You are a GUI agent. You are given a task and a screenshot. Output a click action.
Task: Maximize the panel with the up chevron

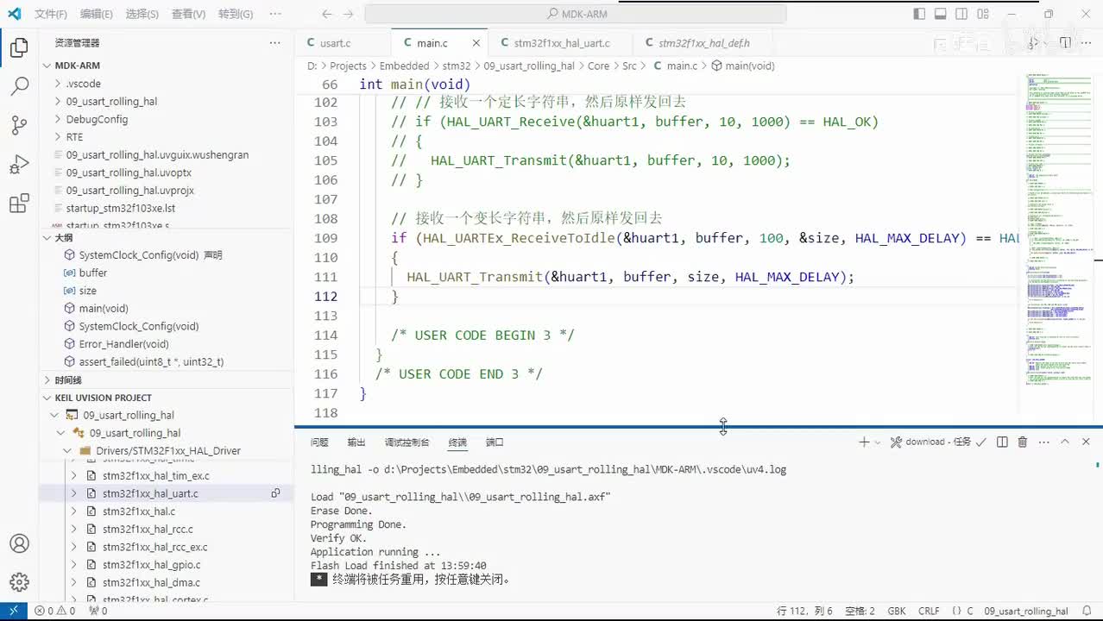pyautogui.click(x=1065, y=442)
